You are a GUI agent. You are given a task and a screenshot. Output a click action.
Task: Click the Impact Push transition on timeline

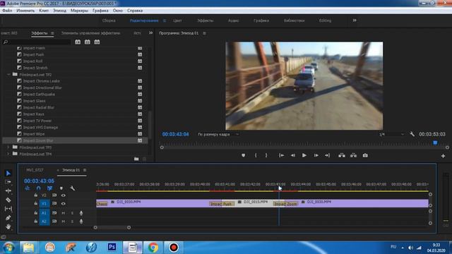(x=221, y=204)
